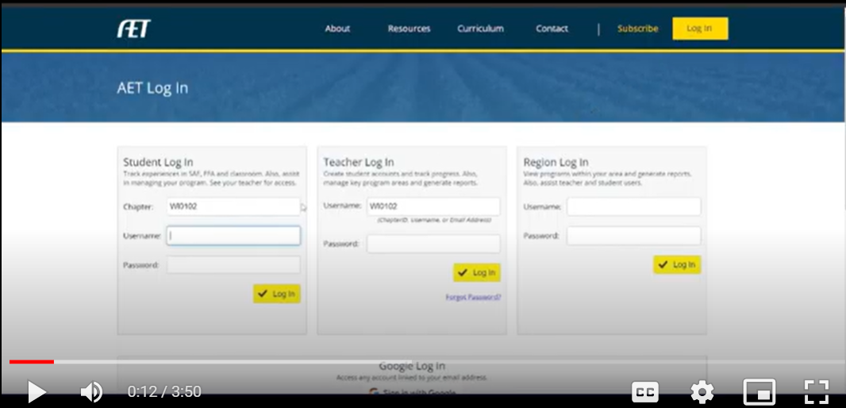Click Student Log In button

(277, 294)
